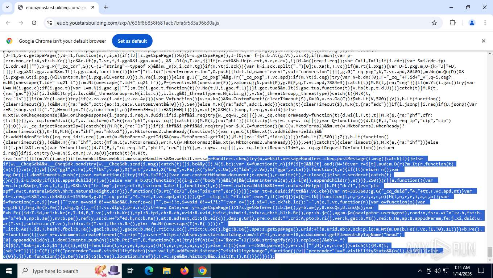Click the Chrome logo in the notification bar

(9, 41)
